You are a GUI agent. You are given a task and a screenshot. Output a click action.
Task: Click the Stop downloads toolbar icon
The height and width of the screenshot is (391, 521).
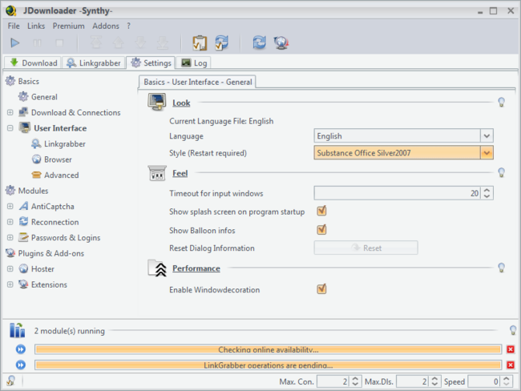click(x=59, y=42)
